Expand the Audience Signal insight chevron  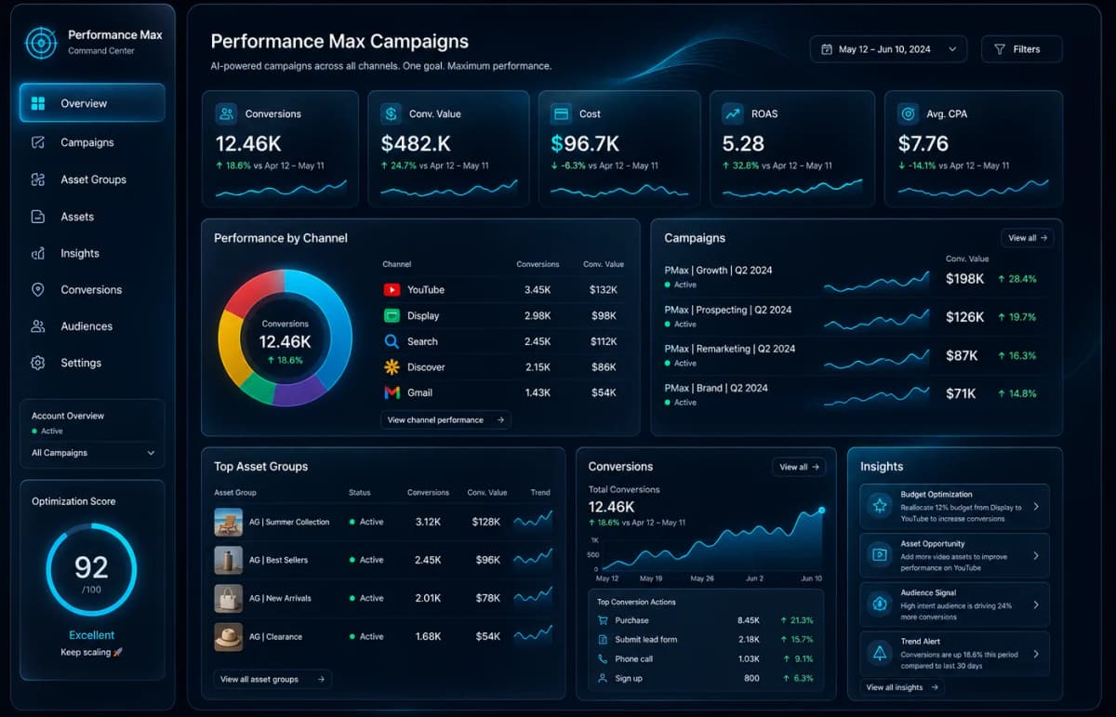click(x=1035, y=604)
